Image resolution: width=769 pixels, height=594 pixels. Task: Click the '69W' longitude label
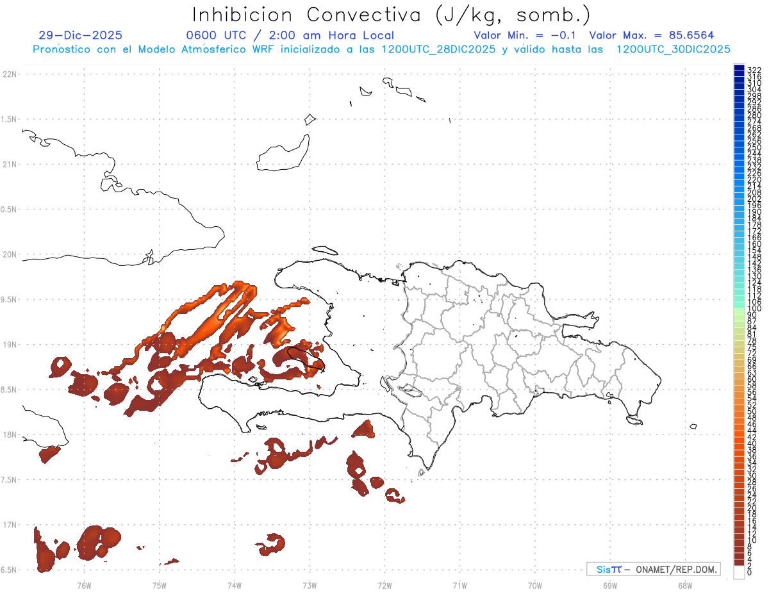(610, 585)
